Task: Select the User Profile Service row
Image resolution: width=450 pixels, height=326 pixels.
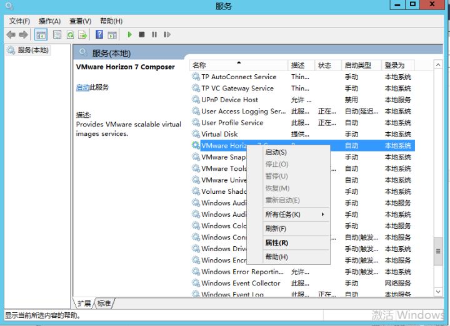Action: tap(302, 123)
